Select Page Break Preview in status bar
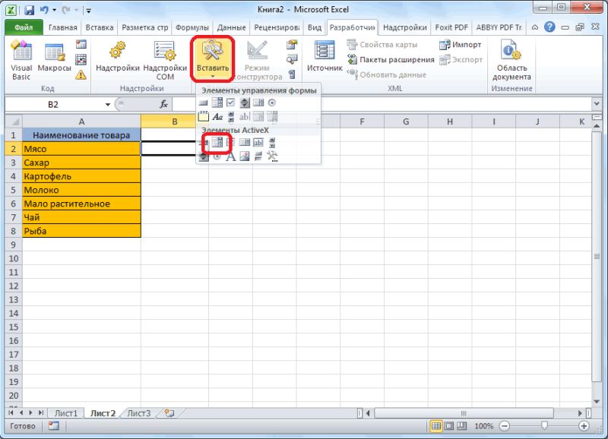 coord(462,426)
